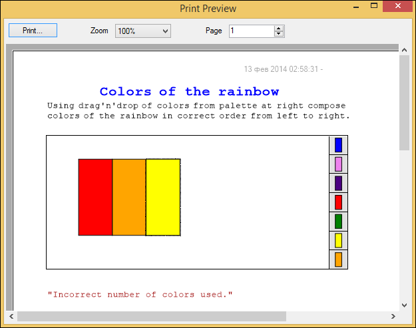The height and width of the screenshot is (328, 416).
Task: Select the green palette swatch
Action: 338,221
